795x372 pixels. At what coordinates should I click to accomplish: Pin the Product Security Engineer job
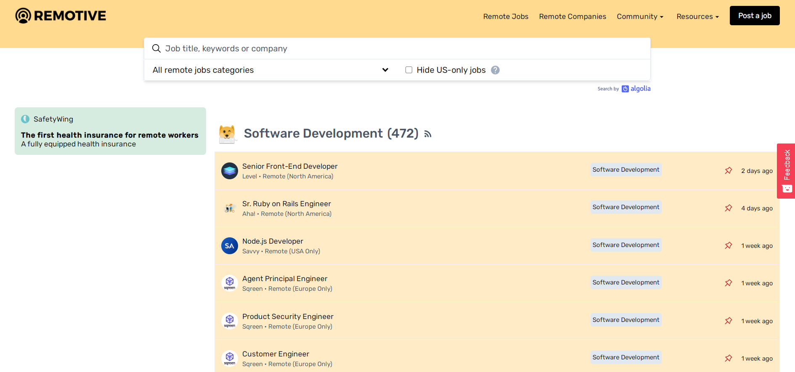tap(728, 321)
